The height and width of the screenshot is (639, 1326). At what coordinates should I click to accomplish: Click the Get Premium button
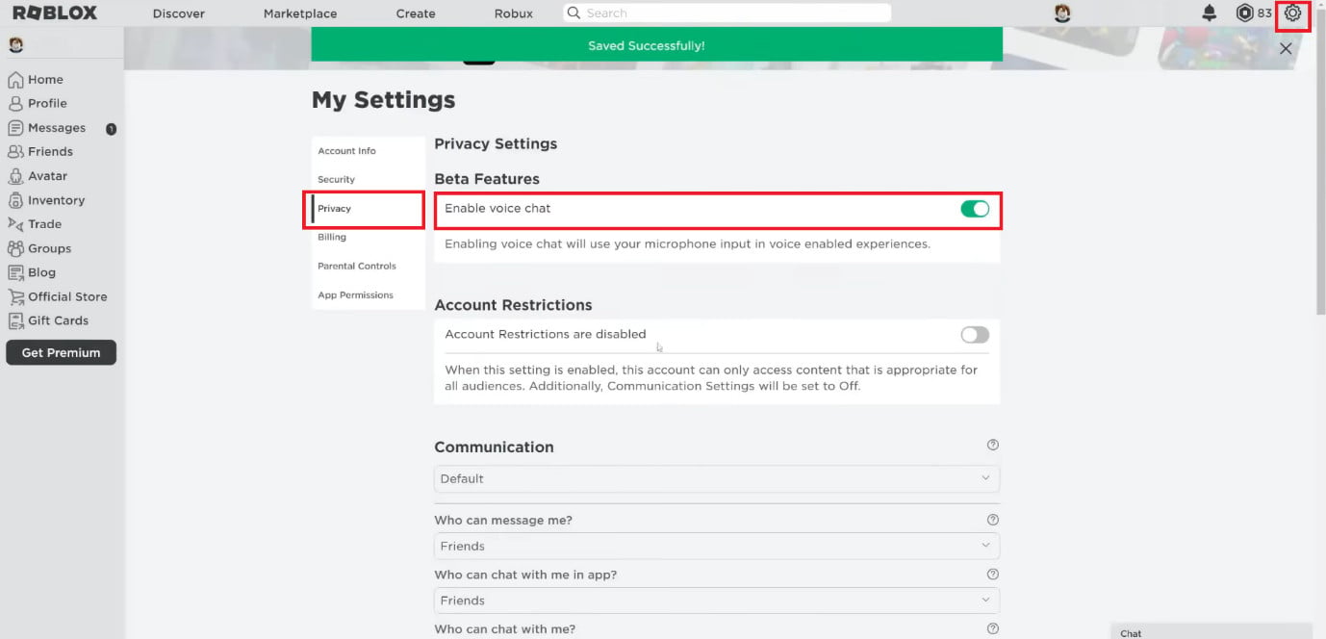coord(61,352)
